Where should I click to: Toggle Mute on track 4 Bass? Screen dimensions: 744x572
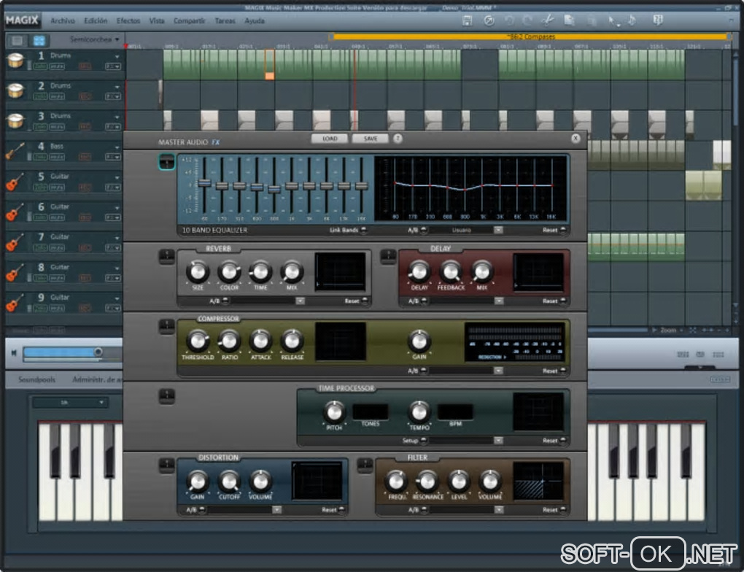coord(57,157)
